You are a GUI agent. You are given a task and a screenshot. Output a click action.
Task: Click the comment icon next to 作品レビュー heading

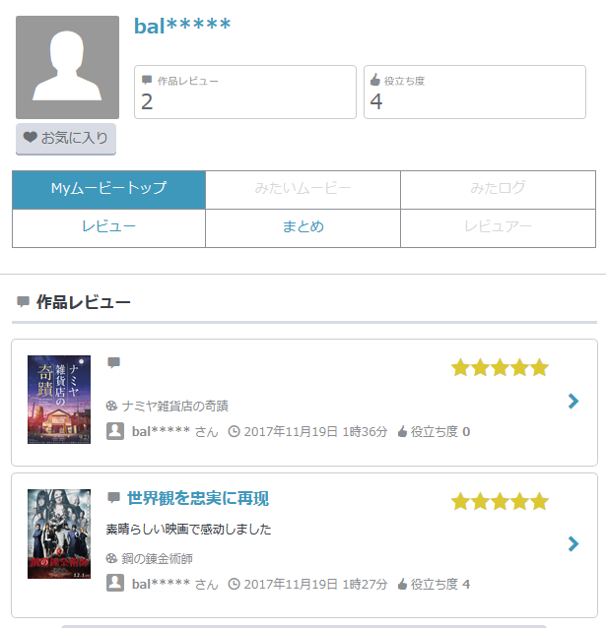[x=24, y=301]
